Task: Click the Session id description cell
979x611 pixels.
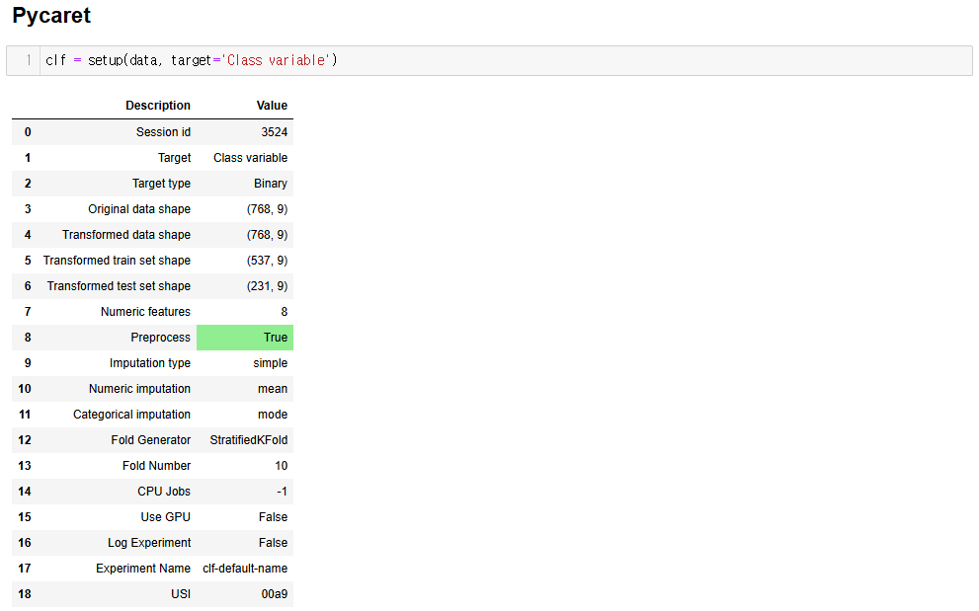Action: click(x=164, y=132)
